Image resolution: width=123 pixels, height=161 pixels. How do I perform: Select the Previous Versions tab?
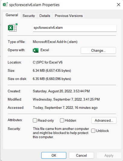click(x=69, y=16)
